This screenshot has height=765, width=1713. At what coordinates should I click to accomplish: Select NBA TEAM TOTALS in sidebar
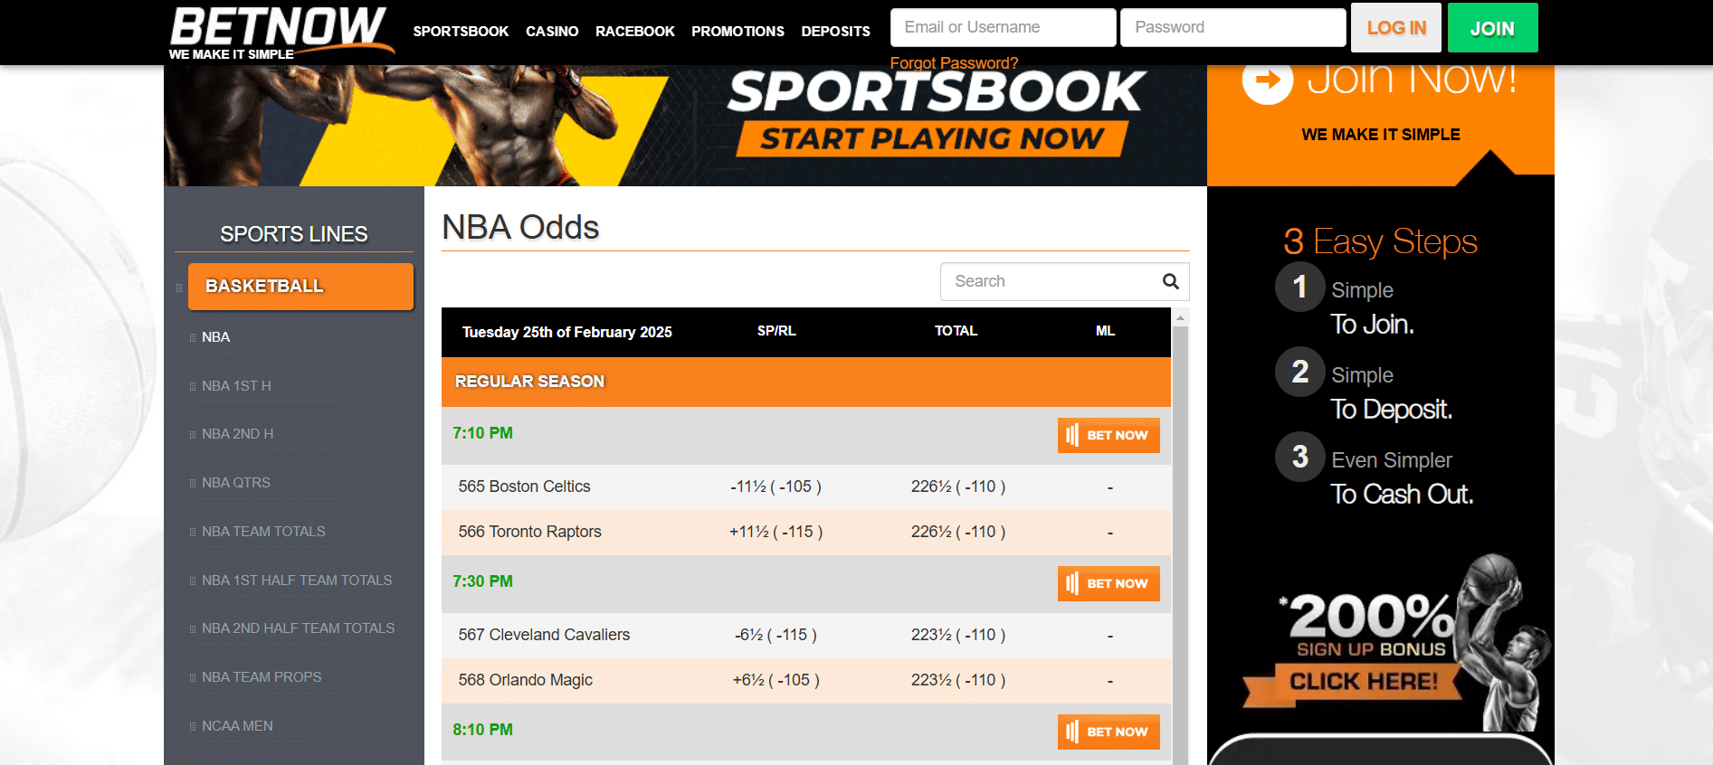click(263, 531)
